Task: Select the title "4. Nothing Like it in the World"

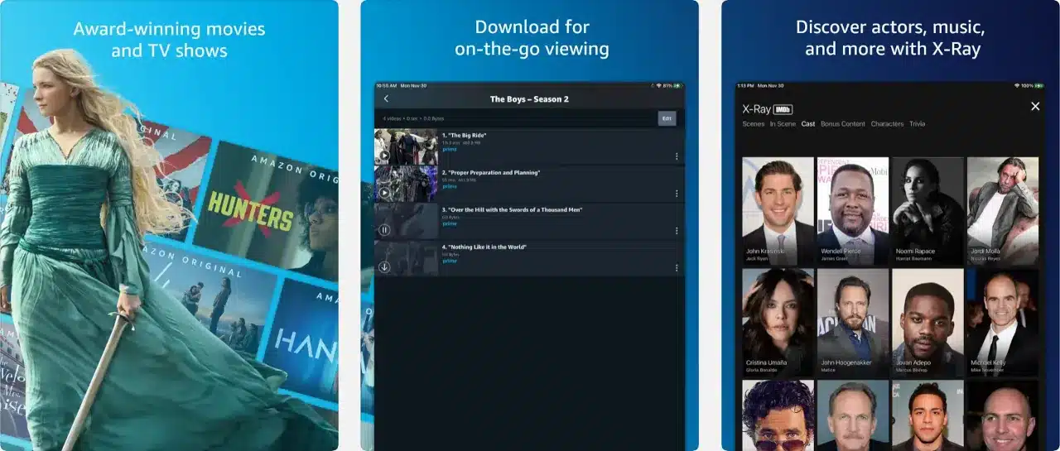Action: (x=484, y=247)
